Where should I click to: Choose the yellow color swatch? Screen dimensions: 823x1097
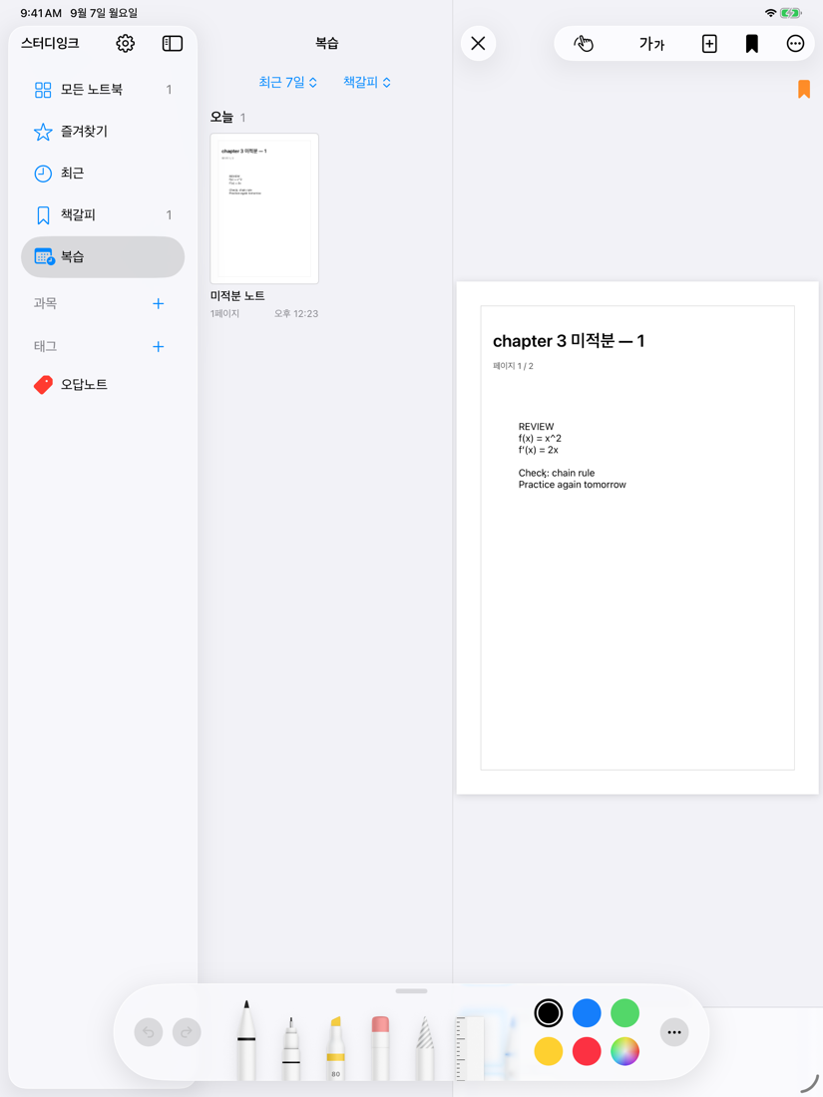(x=549, y=1051)
